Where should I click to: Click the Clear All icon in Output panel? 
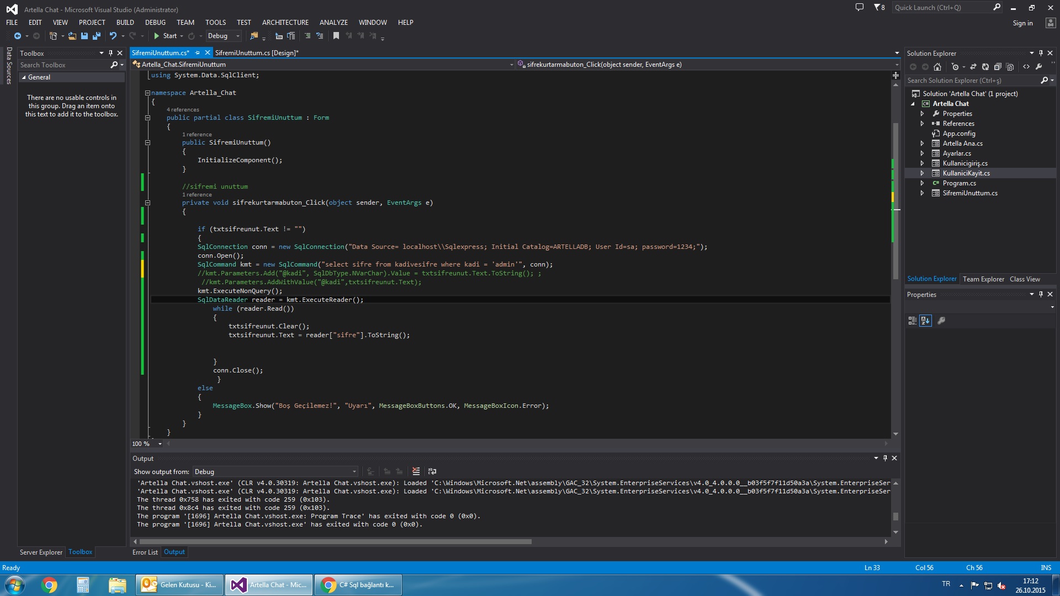coord(416,471)
